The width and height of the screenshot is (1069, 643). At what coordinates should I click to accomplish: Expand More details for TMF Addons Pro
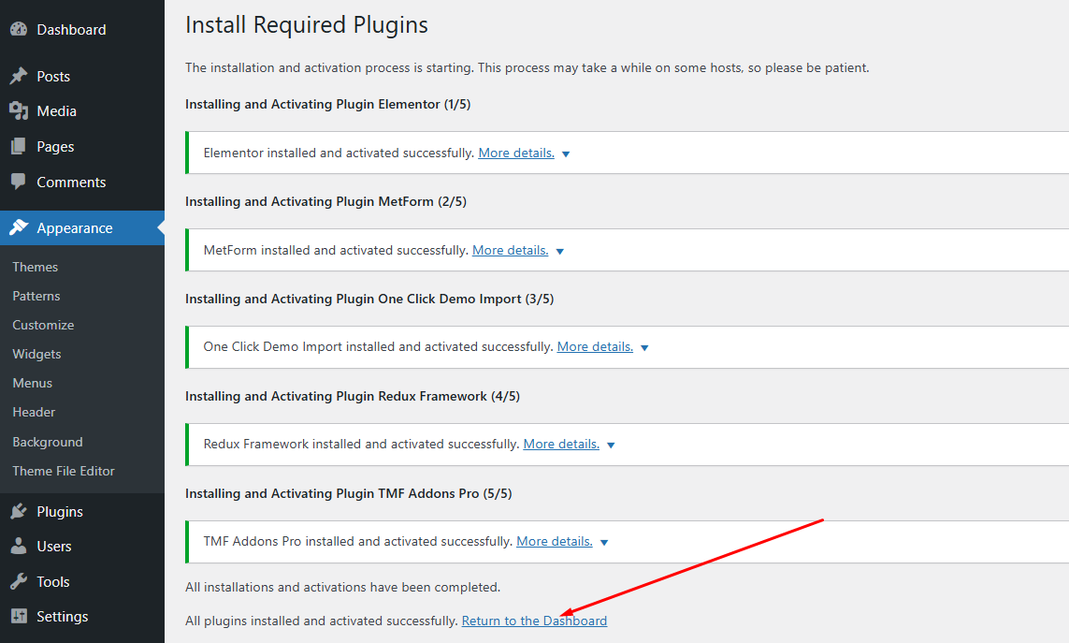click(554, 540)
